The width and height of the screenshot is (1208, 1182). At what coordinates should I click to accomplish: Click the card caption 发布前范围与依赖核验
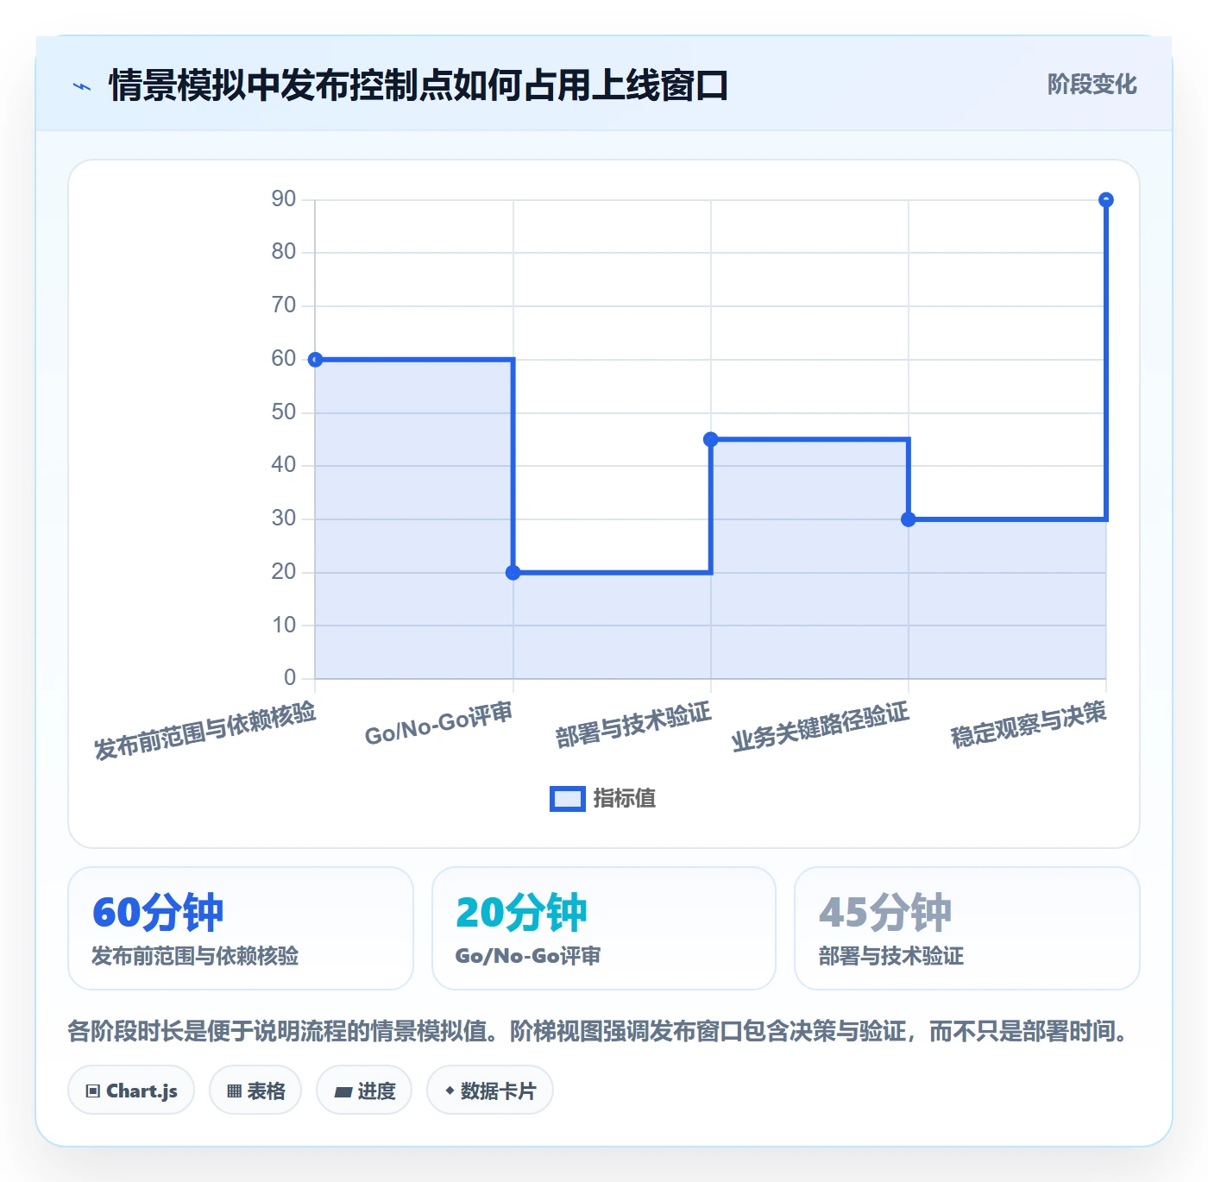[x=195, y=956]
